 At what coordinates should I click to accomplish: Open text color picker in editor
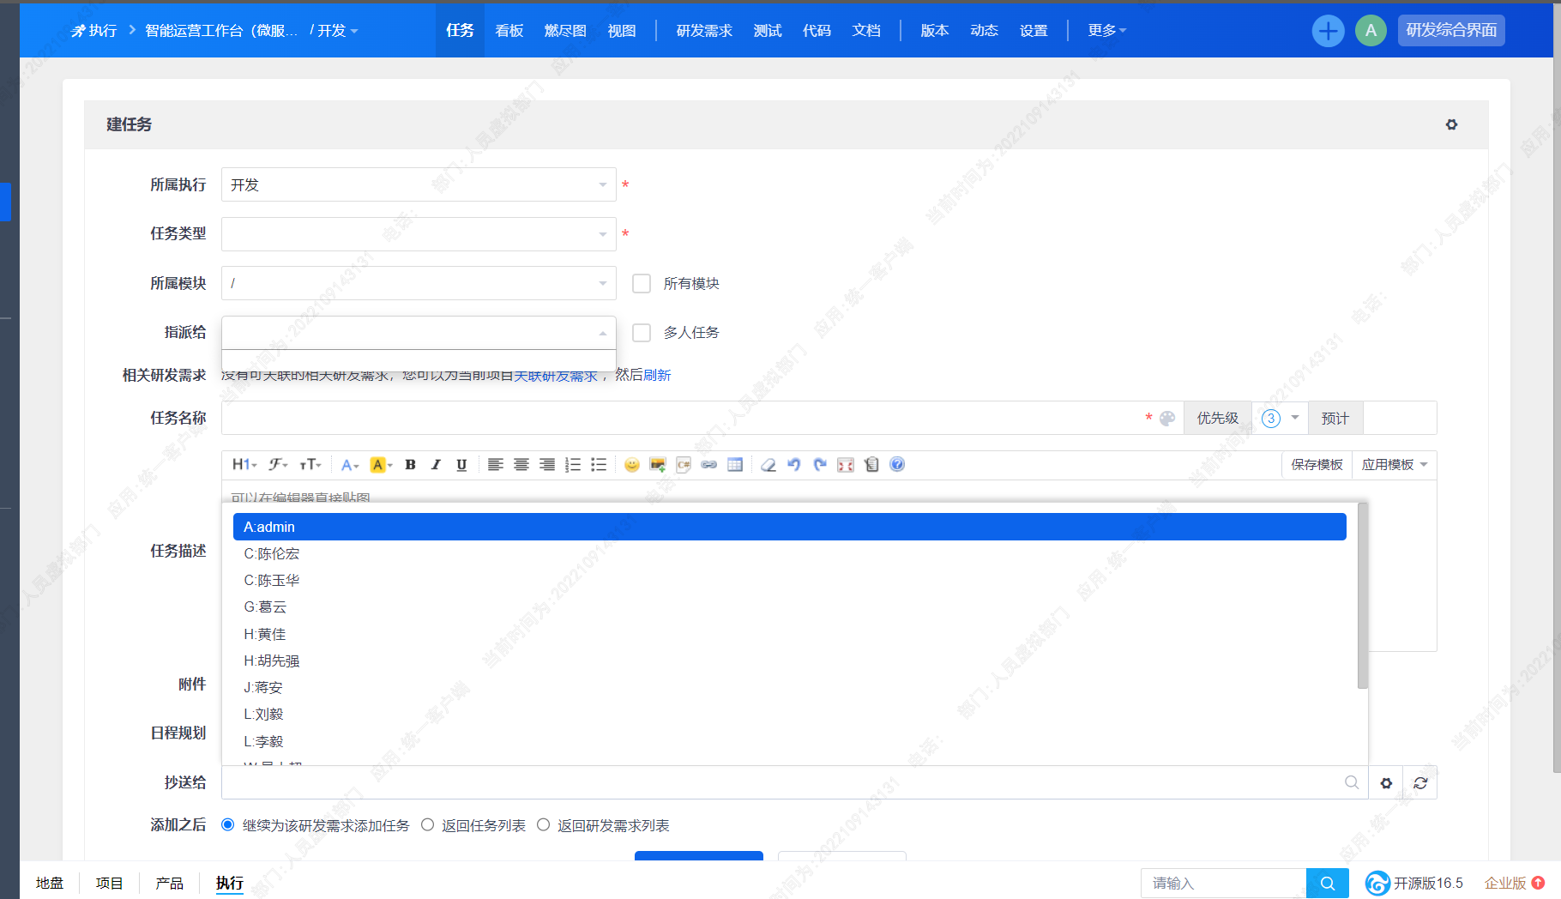click(x=349, y=464)
